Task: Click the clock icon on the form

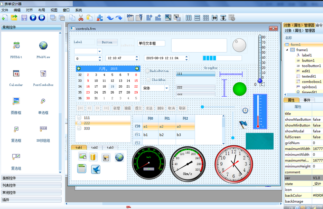Action: pos(245,111)
